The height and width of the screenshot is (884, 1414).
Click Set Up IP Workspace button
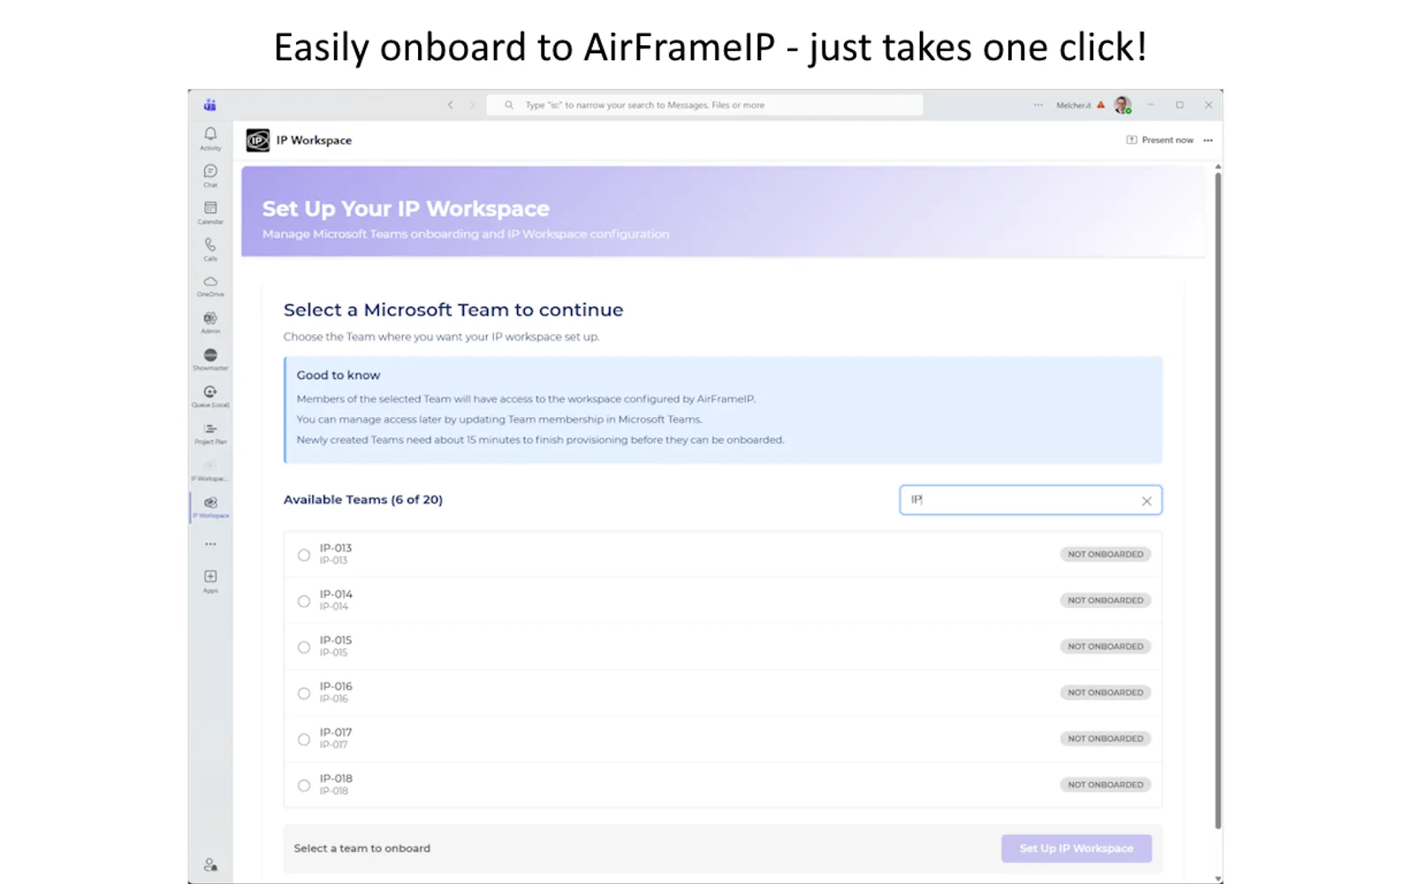1076,849
